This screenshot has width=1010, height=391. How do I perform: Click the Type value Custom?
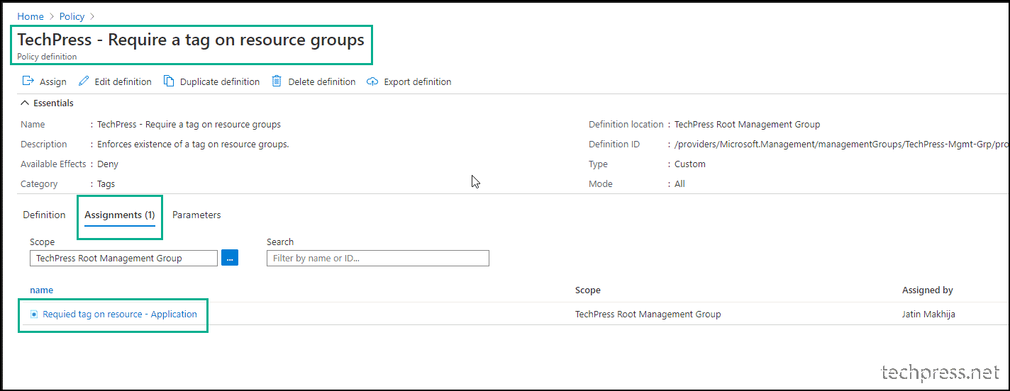[x=690, y=164]
